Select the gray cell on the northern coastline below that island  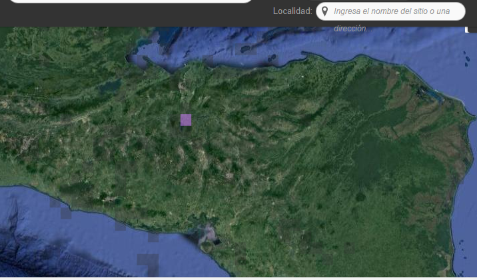[208, 61]
